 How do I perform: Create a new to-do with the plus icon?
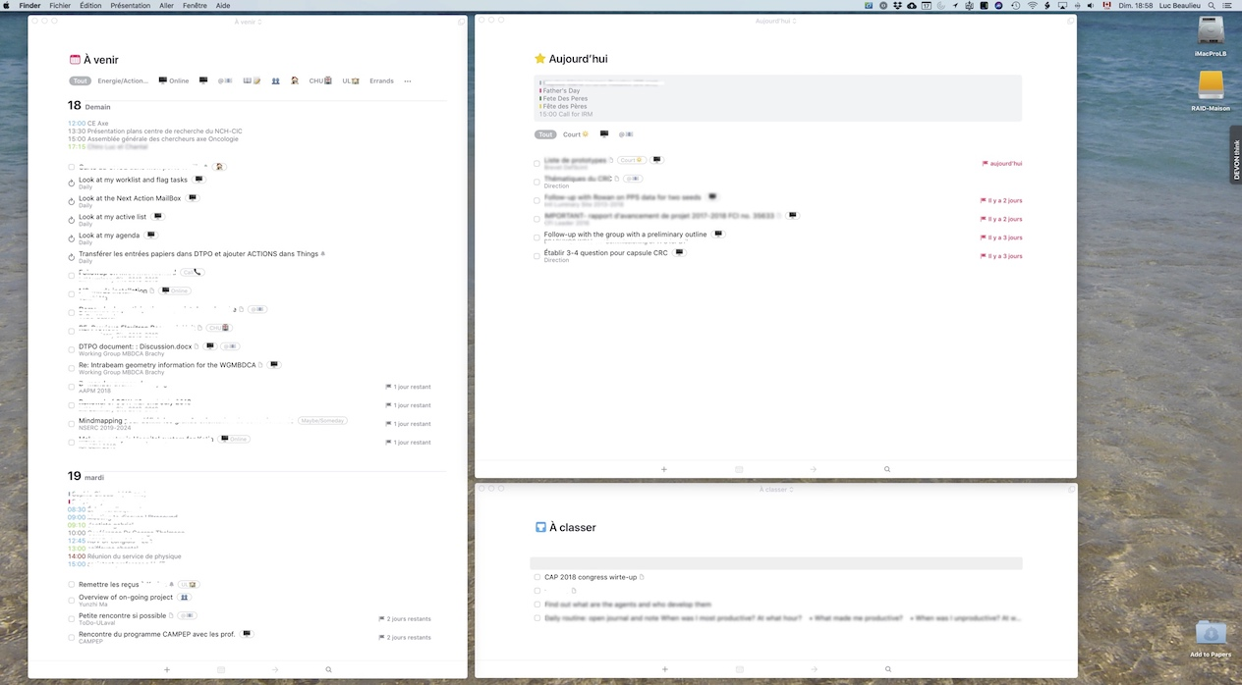pos(663,469)
